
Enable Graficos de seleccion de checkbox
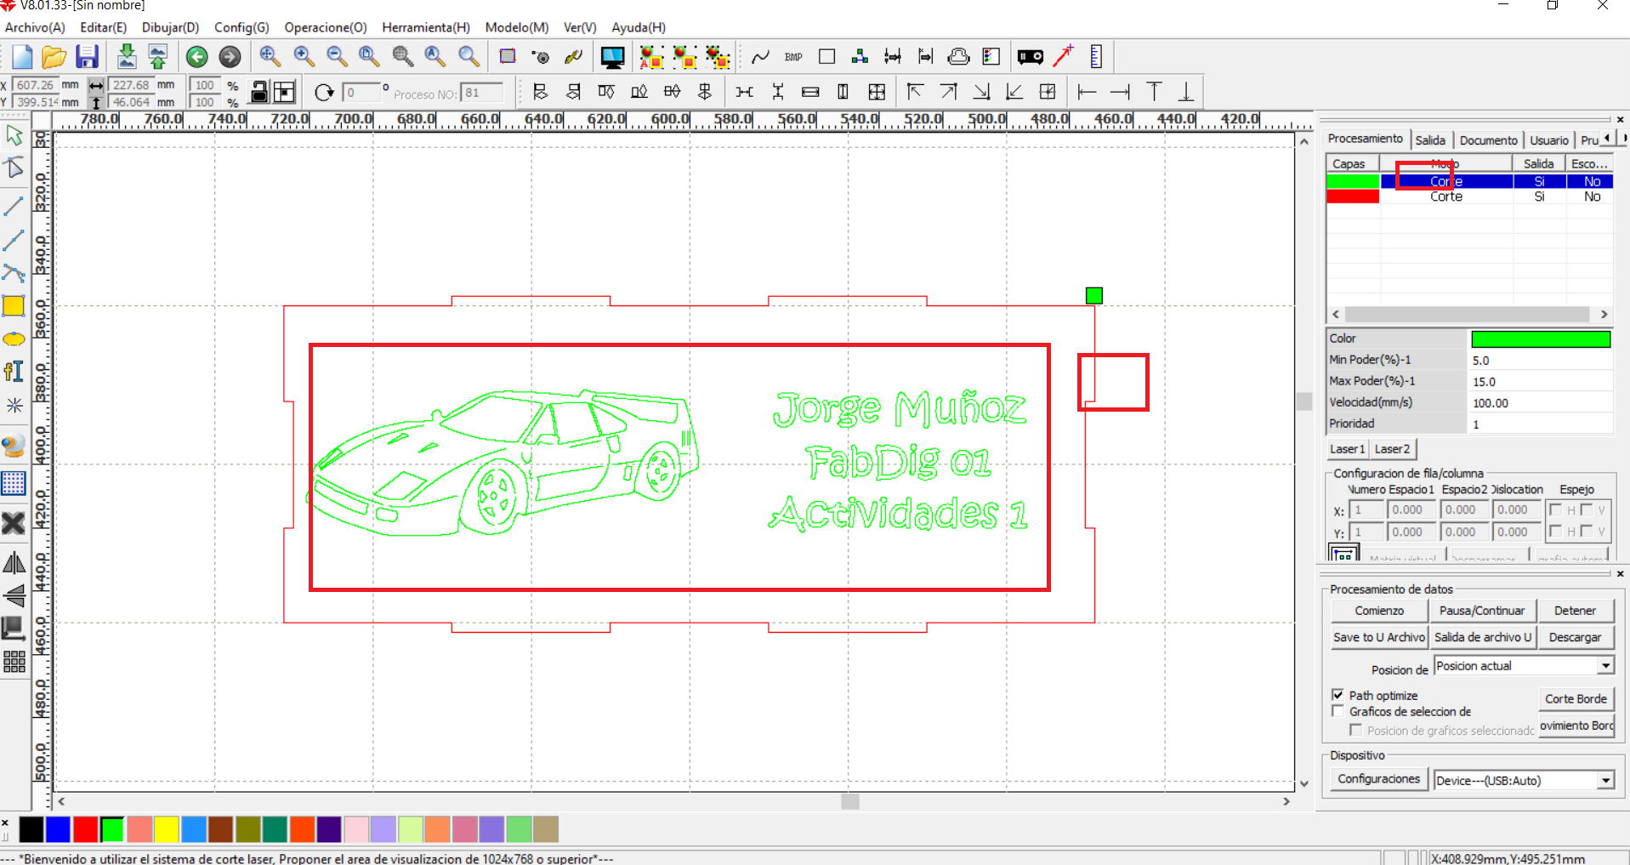(x=1338, y=711)
